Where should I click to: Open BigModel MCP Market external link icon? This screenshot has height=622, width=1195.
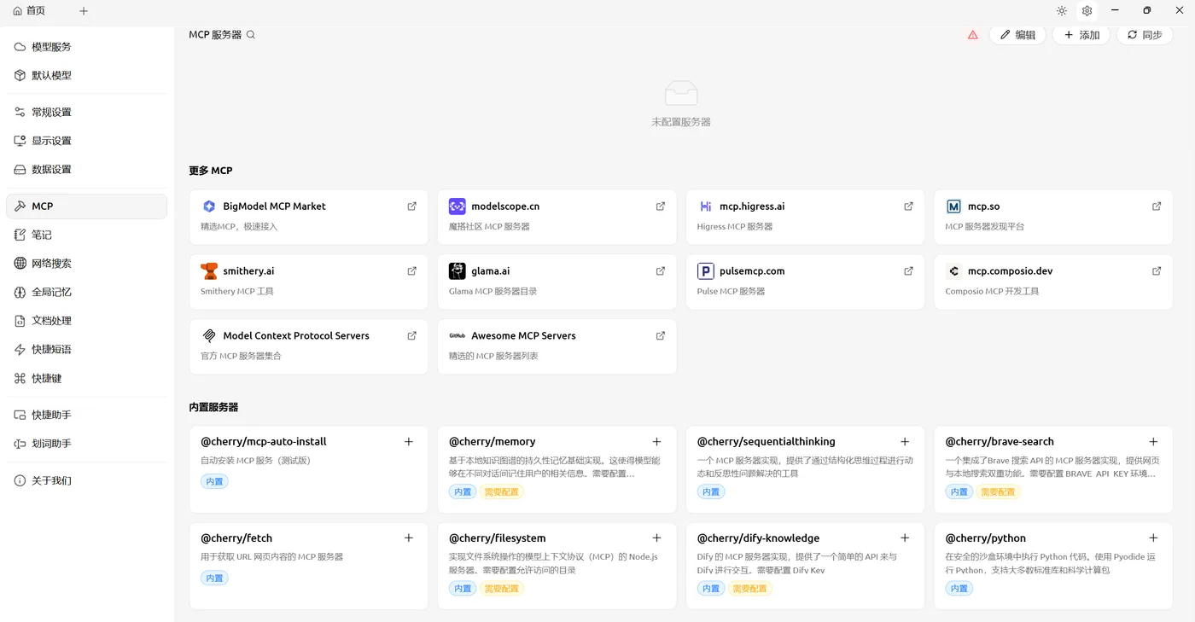pos(412,206)
